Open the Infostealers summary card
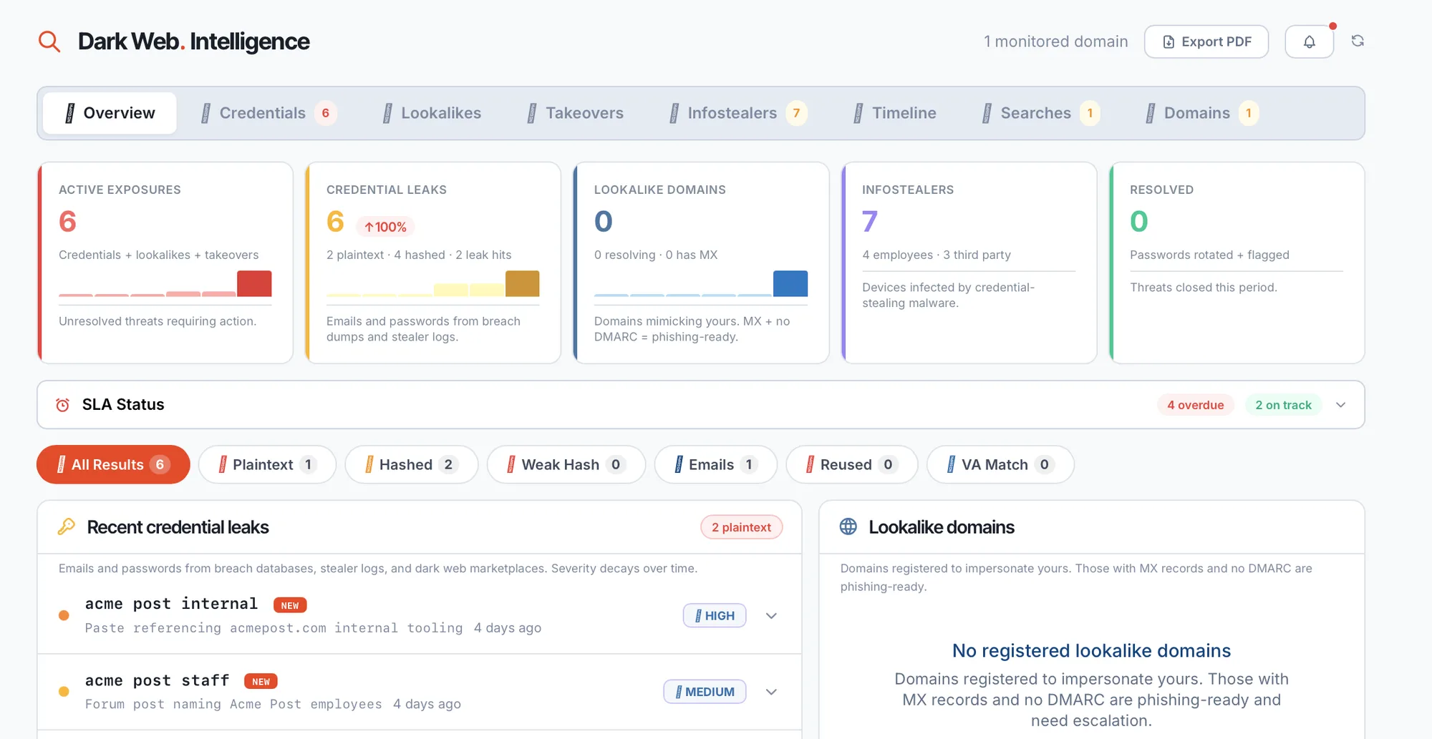The height and width of the screenshot is (739, 1432). pos(969,263)
